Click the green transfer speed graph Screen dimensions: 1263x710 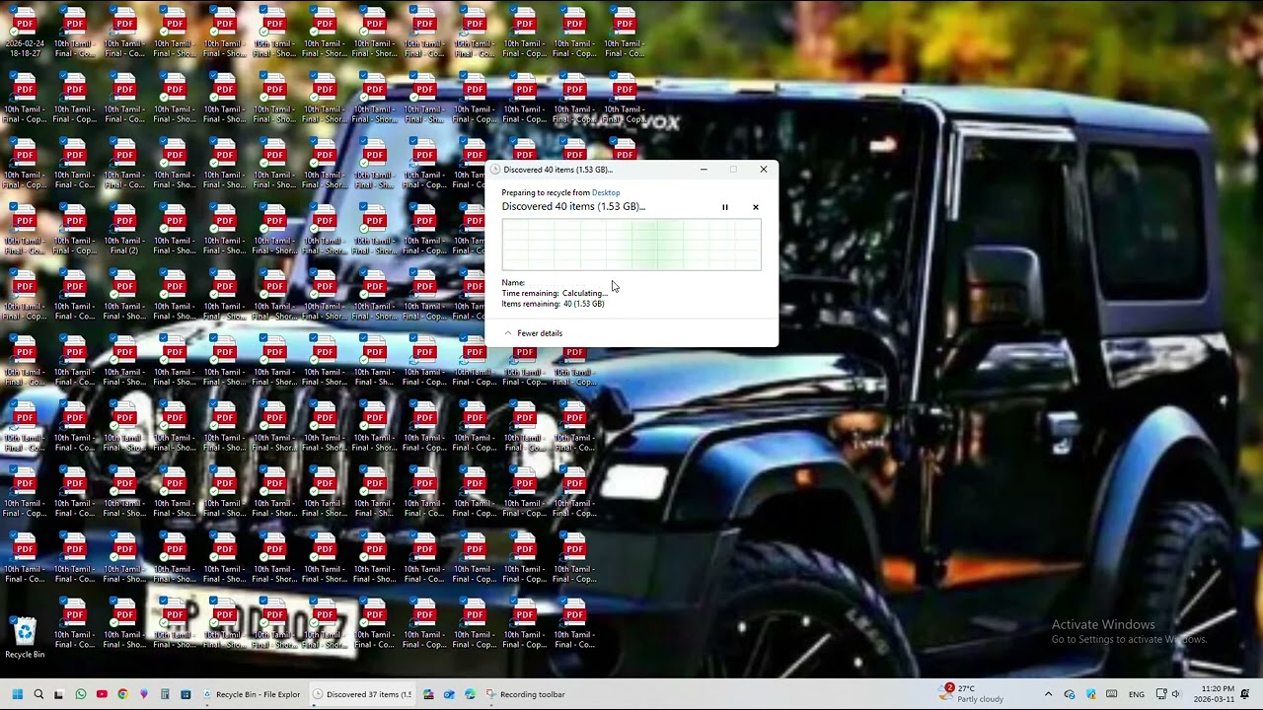click(x=631, y=246)
